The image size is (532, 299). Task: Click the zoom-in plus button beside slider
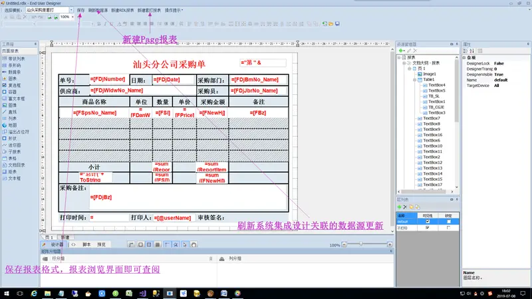tap(390, 245)
